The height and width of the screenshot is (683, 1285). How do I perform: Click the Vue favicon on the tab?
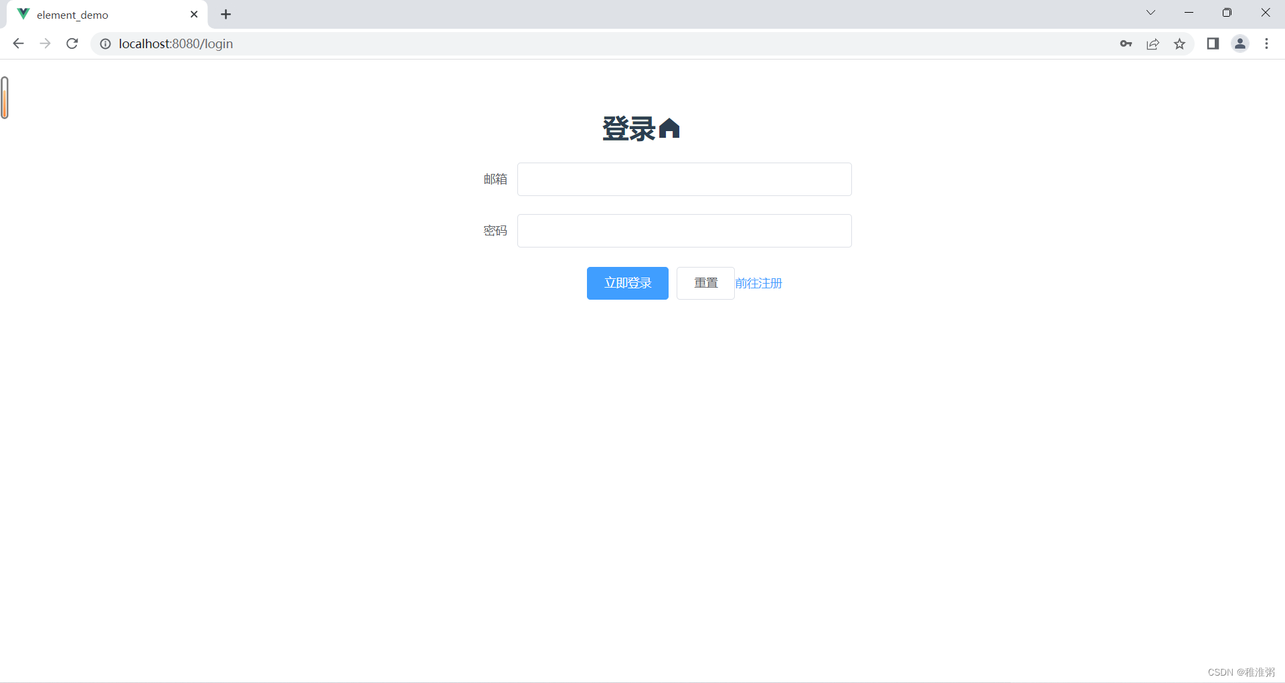pos(22,14)
